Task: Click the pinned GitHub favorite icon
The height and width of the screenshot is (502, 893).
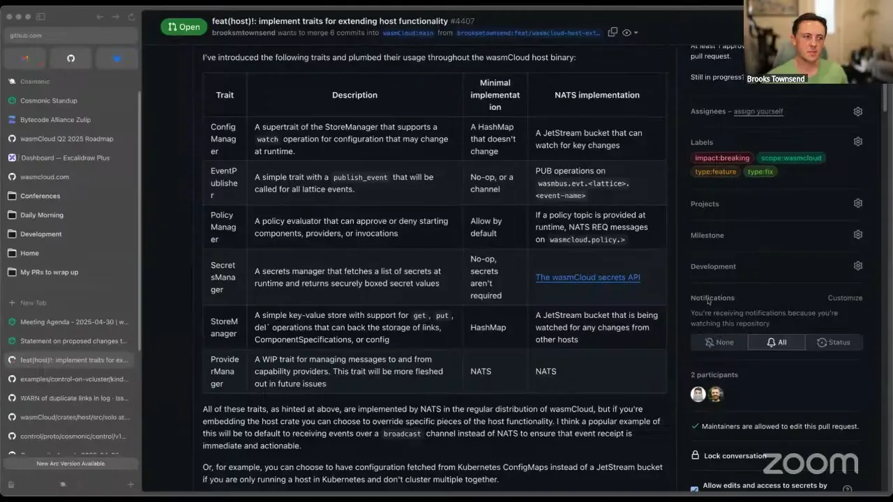Action: coord(70,59)
